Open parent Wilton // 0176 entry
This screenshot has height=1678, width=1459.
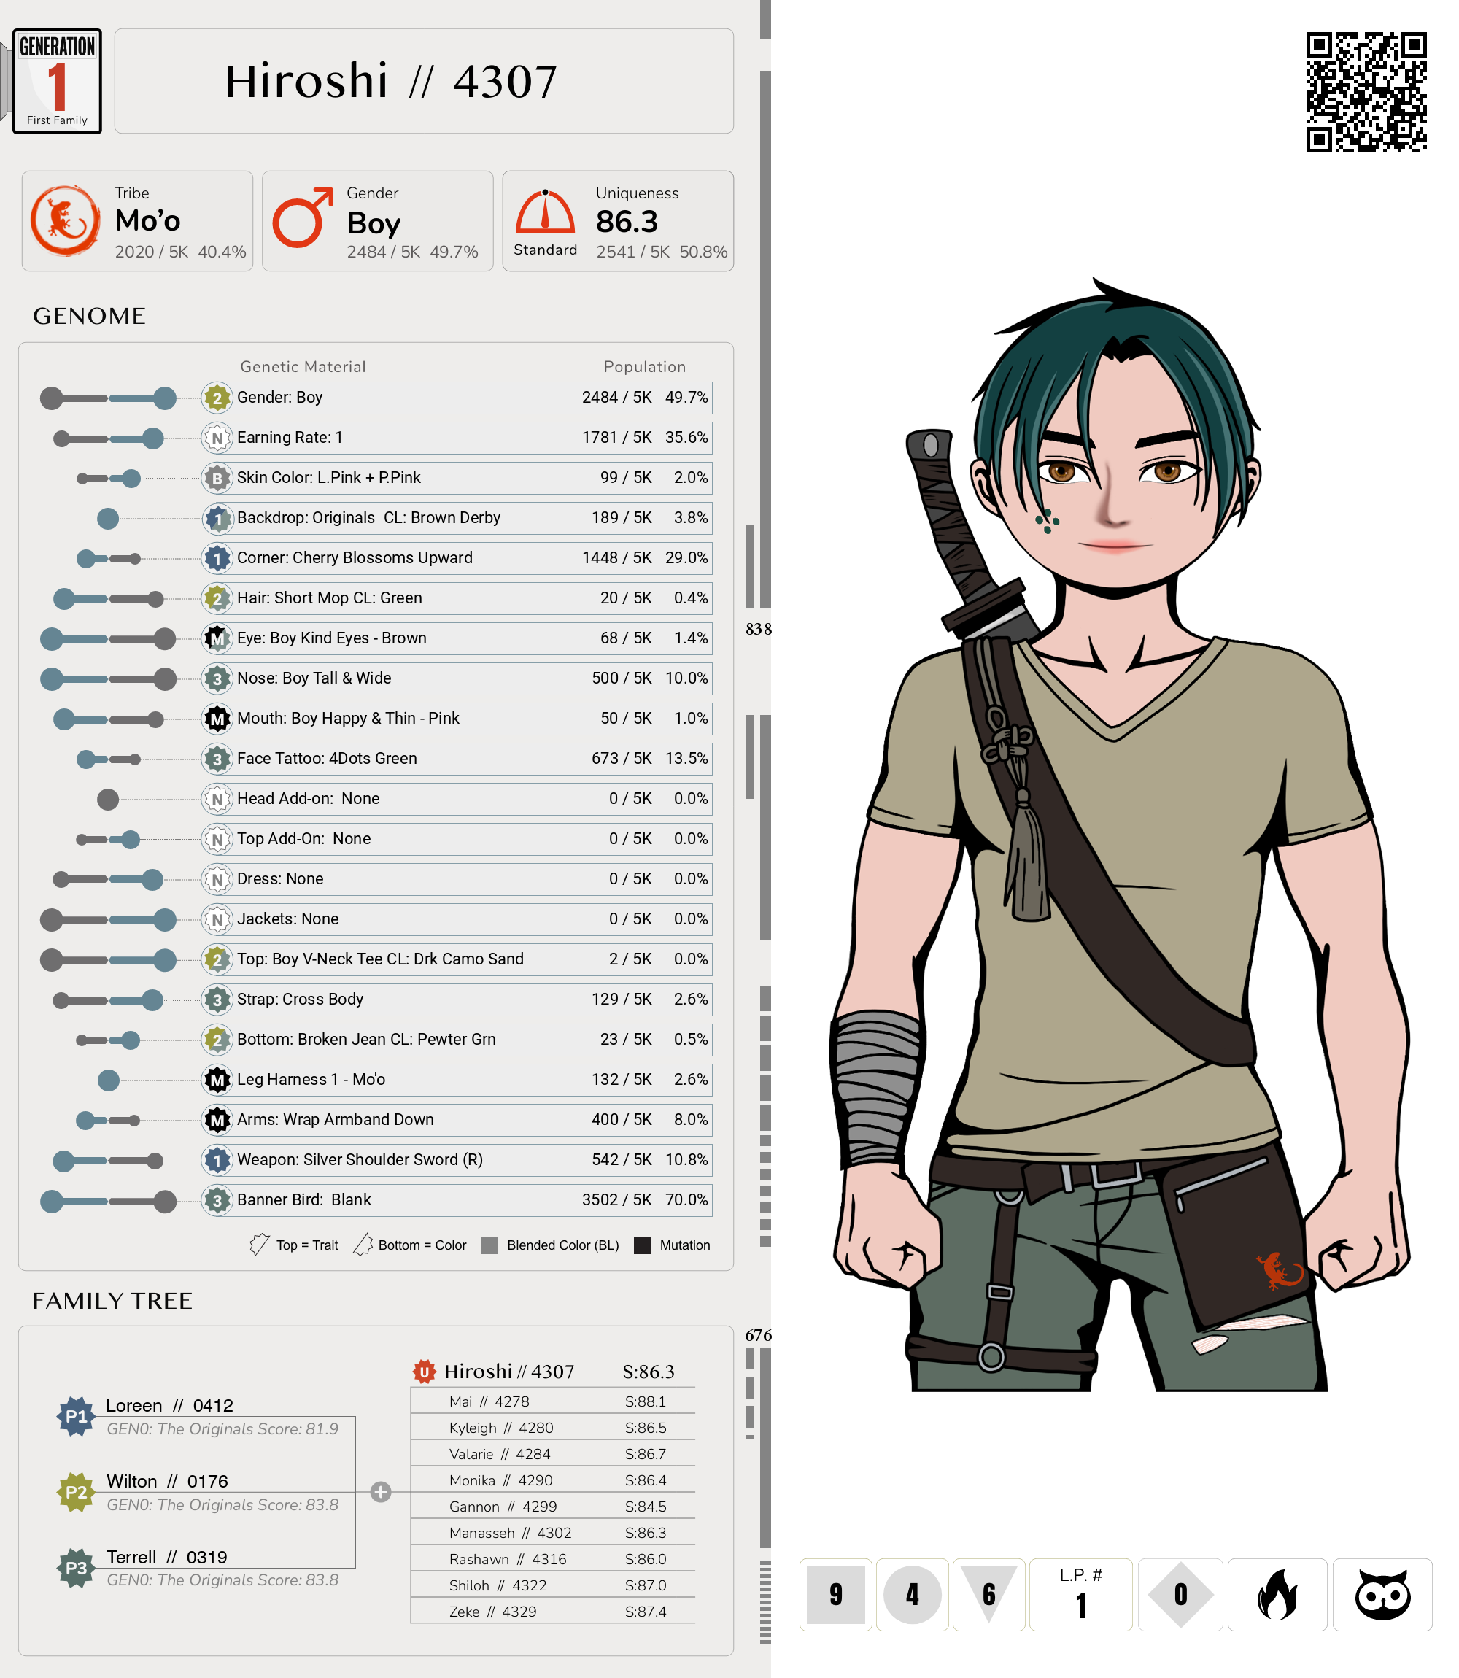(167, 1481)
